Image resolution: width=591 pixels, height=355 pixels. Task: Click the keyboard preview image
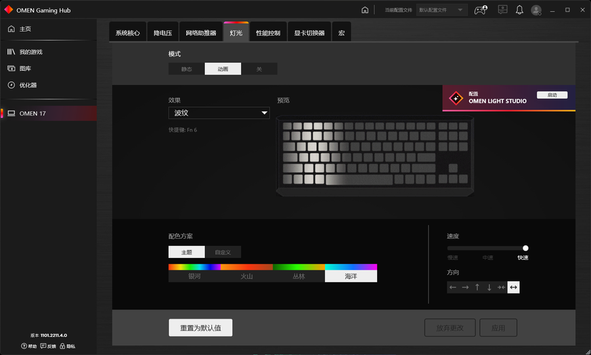pos(375,156)
